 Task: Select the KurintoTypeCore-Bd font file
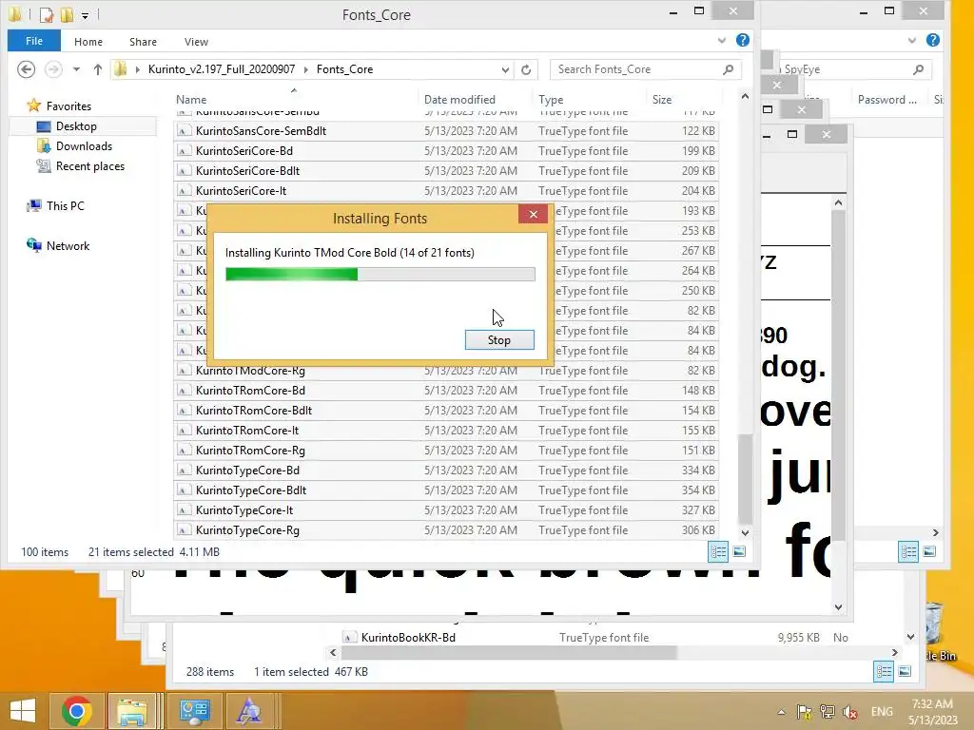click(446, 470)
